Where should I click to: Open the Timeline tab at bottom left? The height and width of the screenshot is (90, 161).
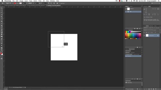point(6,89)
